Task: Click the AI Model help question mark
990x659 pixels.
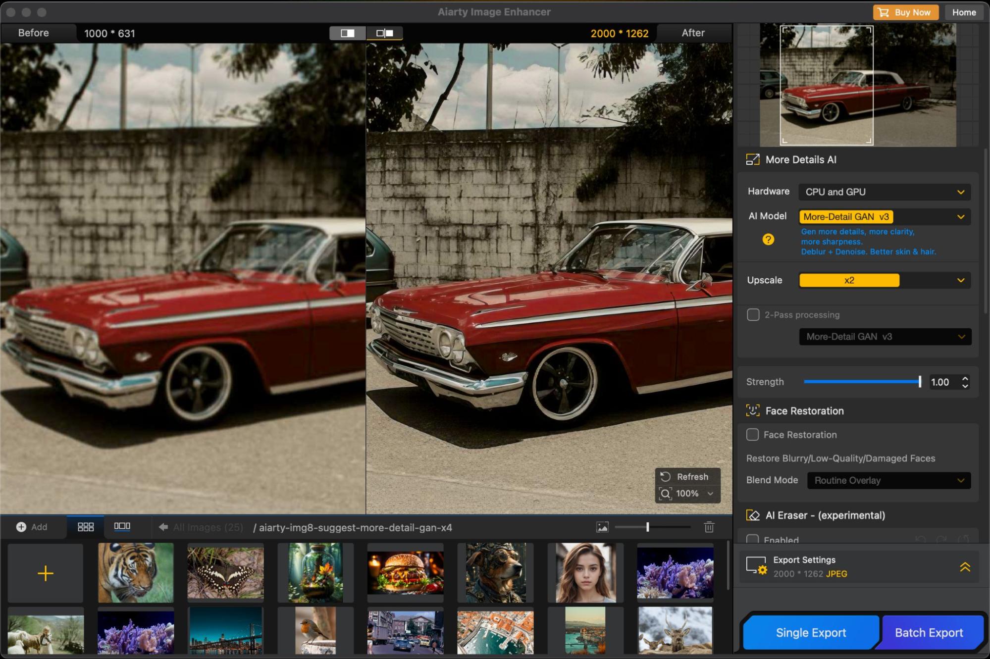Action: pos(768,240)
